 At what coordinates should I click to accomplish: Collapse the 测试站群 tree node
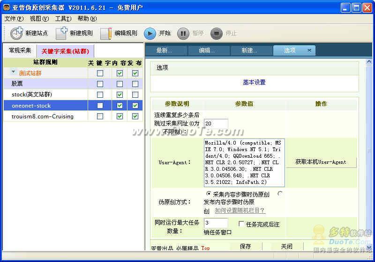(x=13, y=73)
